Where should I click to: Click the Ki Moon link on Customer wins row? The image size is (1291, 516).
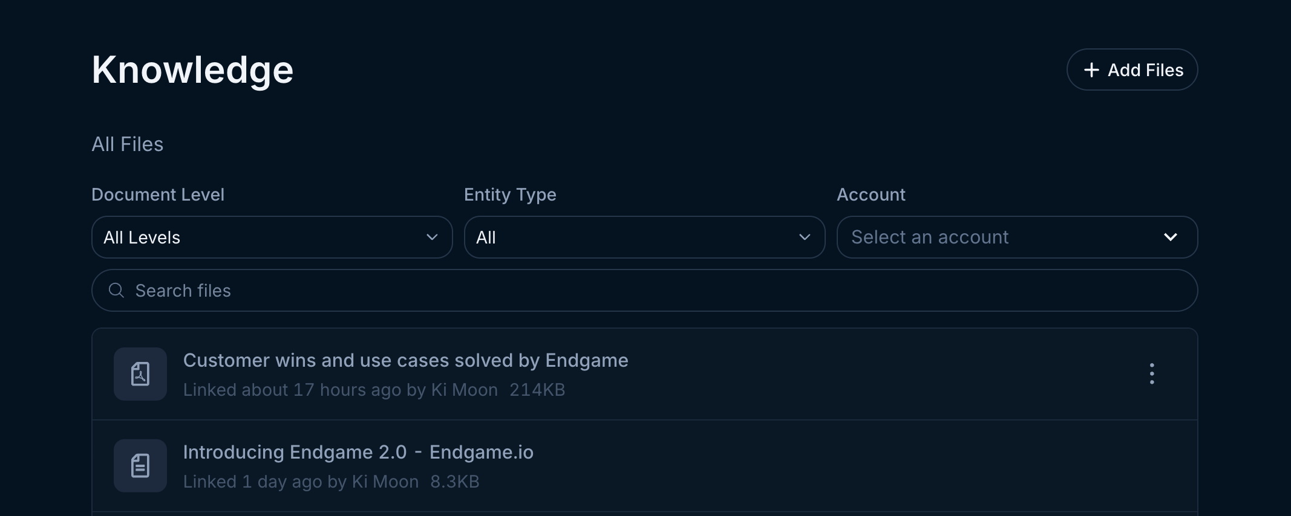pos(463,390)
